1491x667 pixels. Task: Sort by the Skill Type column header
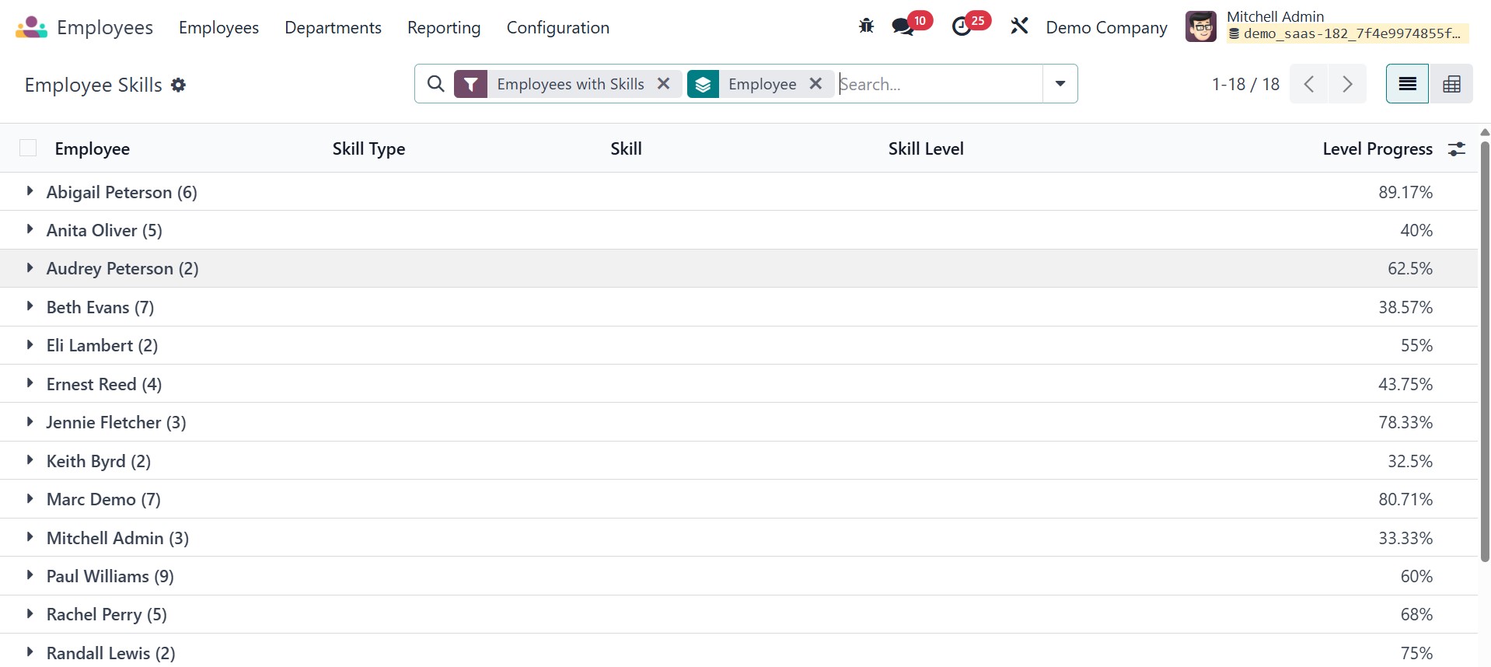pos(368,149)
